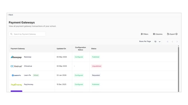Click the table's vertical scrollbar
This screenshot has width=188, height=105.
tap(178, 69)
